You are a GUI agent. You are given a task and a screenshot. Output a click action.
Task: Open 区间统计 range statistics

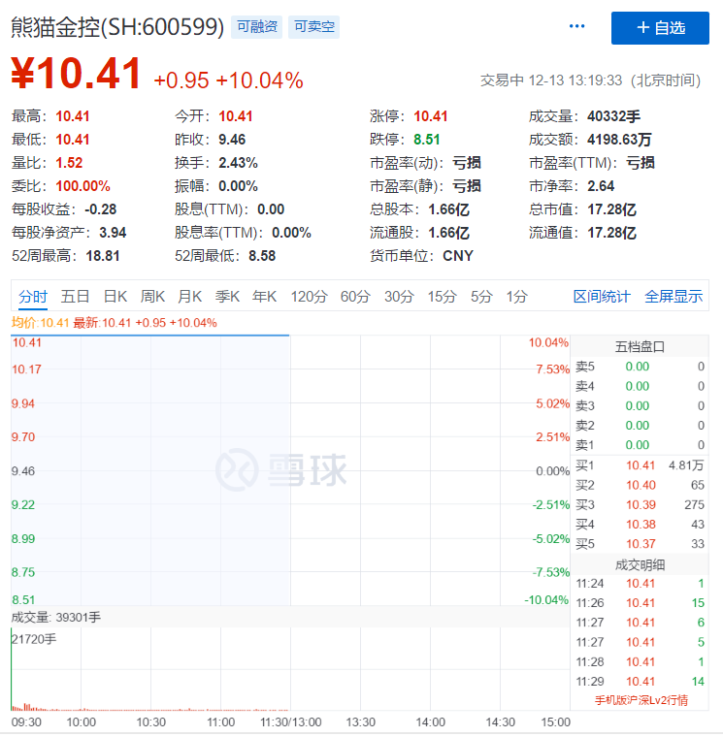[x=602, y=297]
